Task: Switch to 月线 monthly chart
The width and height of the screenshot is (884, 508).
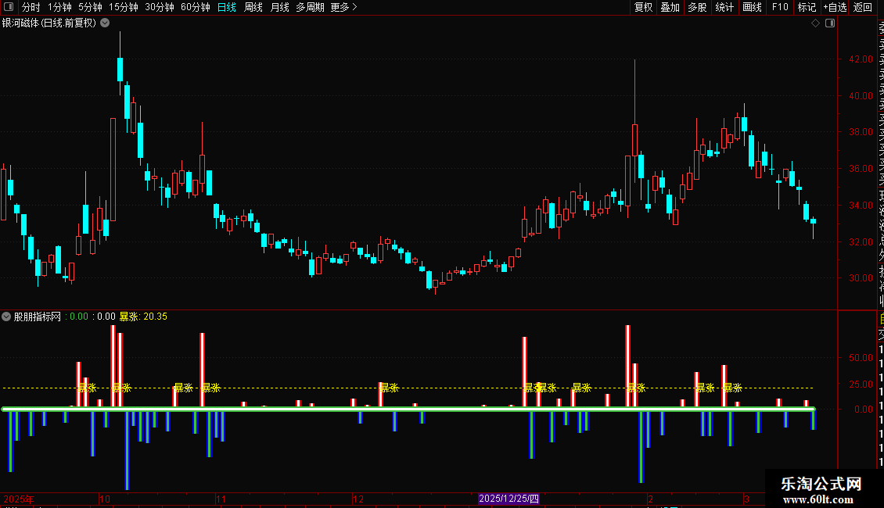Action: tap(279, 7)
